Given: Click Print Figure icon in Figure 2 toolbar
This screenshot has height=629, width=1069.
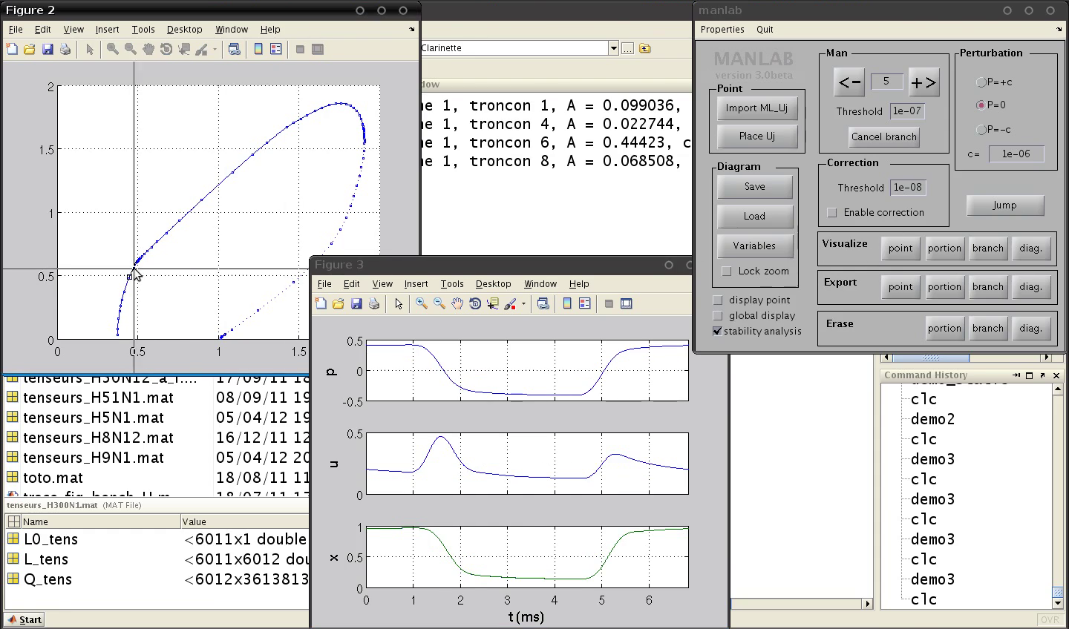Looking at the screenshot, I should (65, 50).
